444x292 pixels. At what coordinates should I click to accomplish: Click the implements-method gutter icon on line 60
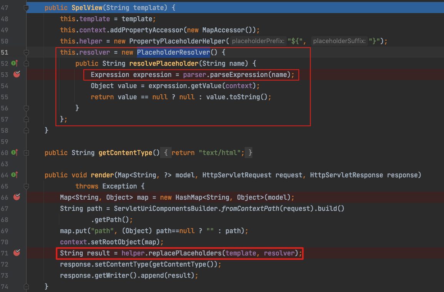point(15,153)
